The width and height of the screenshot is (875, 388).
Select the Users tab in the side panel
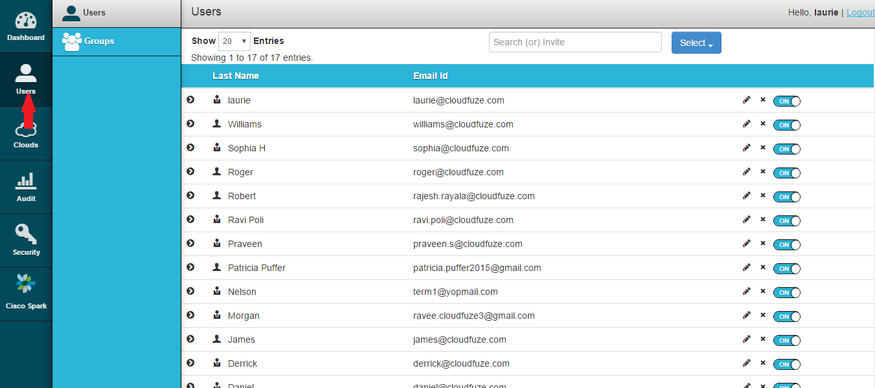tap(117, 13)
